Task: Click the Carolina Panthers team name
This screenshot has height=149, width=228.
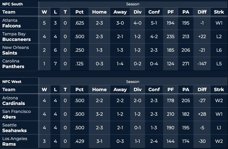Action: pos(13,64)
